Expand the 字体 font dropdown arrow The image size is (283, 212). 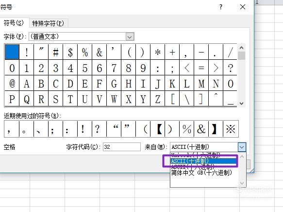point(130,37)
